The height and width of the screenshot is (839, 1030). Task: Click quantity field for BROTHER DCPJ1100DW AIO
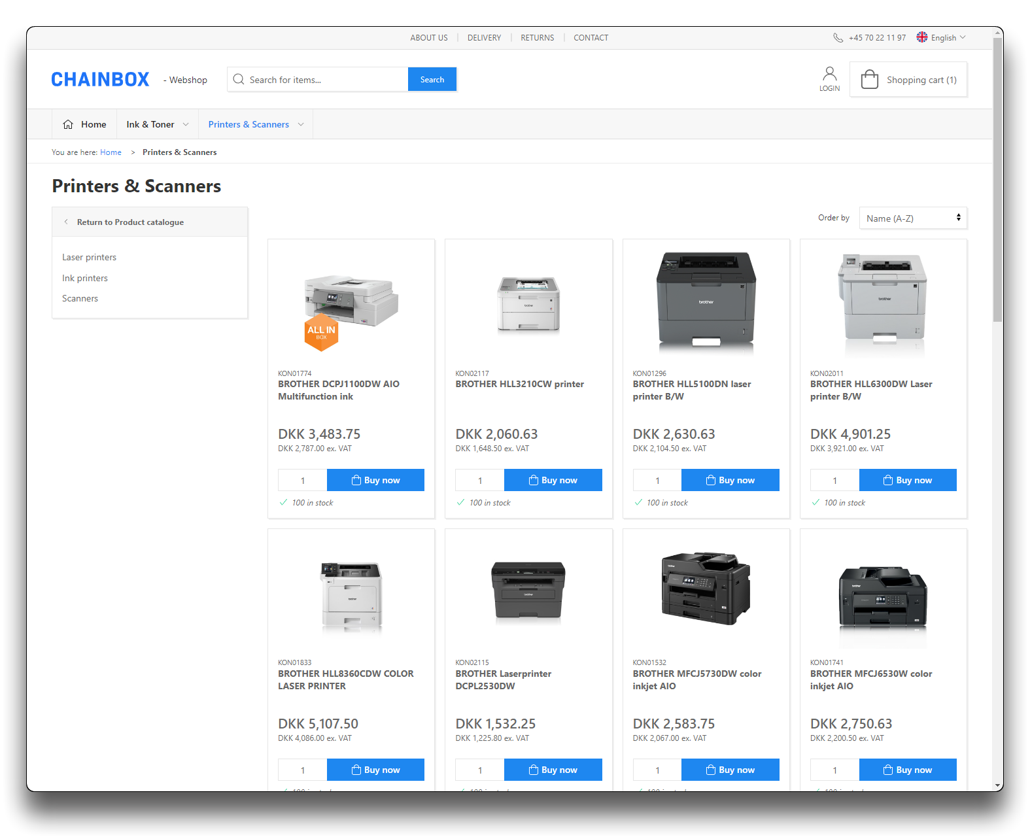point(303,480)
